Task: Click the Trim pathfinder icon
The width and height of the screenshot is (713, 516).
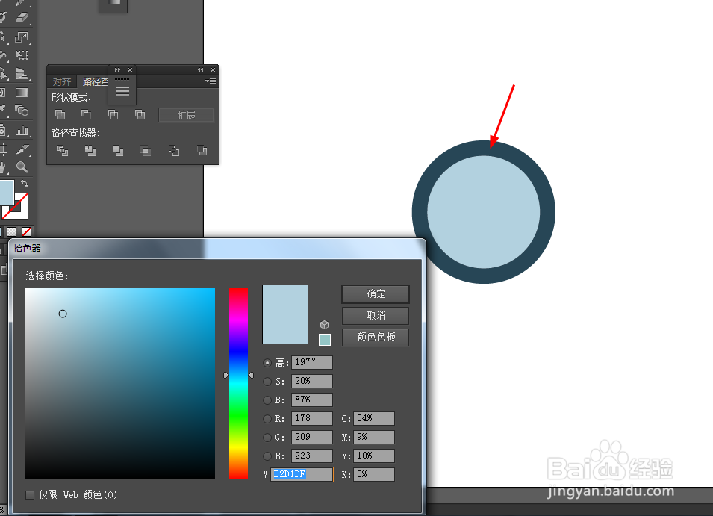Action: coord(90,151)
